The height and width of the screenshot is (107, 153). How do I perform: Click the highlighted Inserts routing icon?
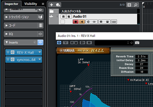[40, 43]
